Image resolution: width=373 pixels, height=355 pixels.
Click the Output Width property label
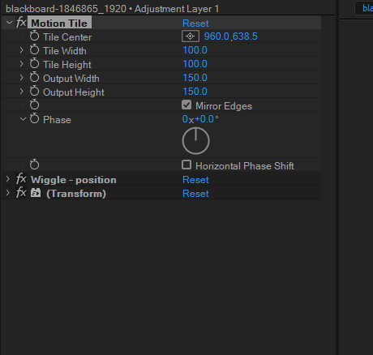tap(71, 79)
